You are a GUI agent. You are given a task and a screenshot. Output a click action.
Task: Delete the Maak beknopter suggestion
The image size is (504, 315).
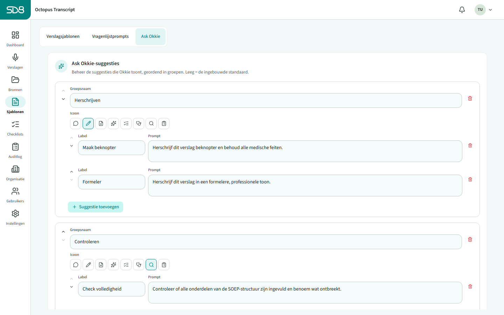coord(470,145)
